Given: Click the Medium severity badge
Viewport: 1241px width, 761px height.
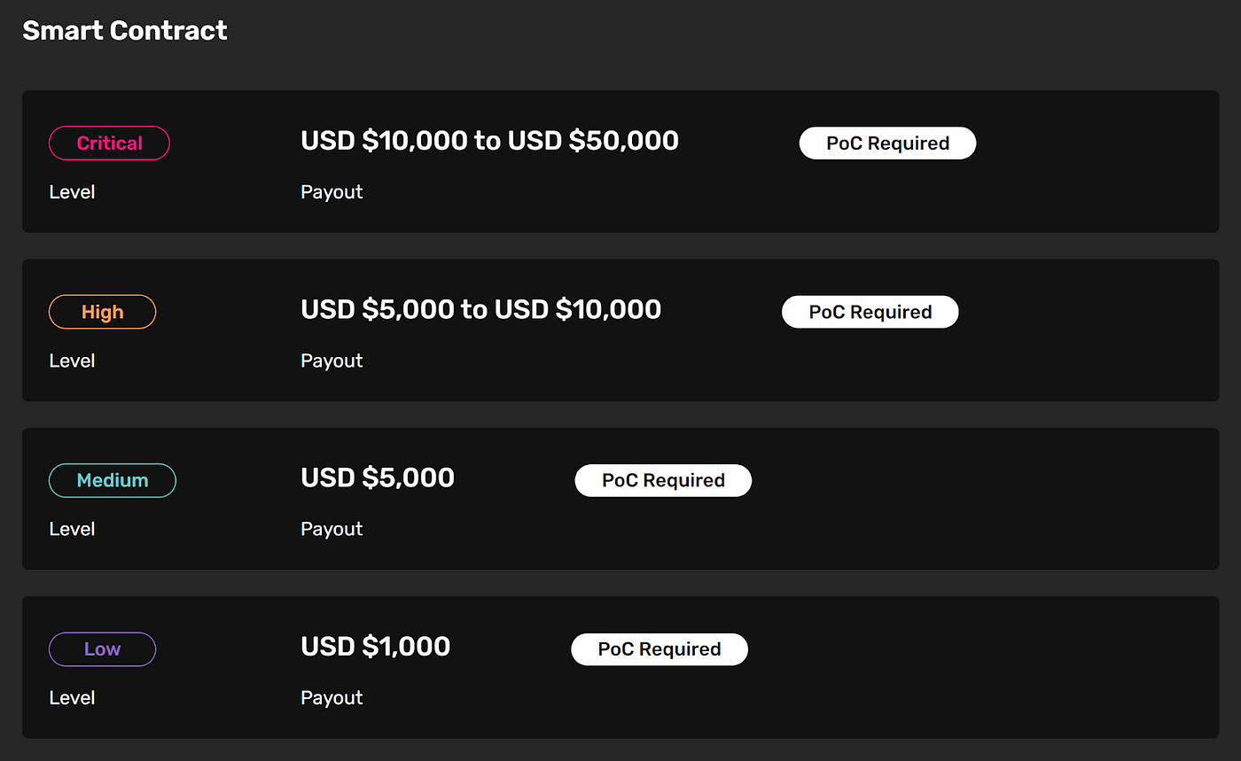Looking at the screenshot, I should tap(113, 480).
